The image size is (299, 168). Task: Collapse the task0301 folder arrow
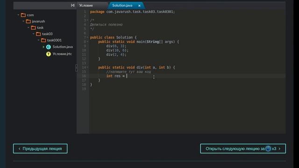pos(38,40)
